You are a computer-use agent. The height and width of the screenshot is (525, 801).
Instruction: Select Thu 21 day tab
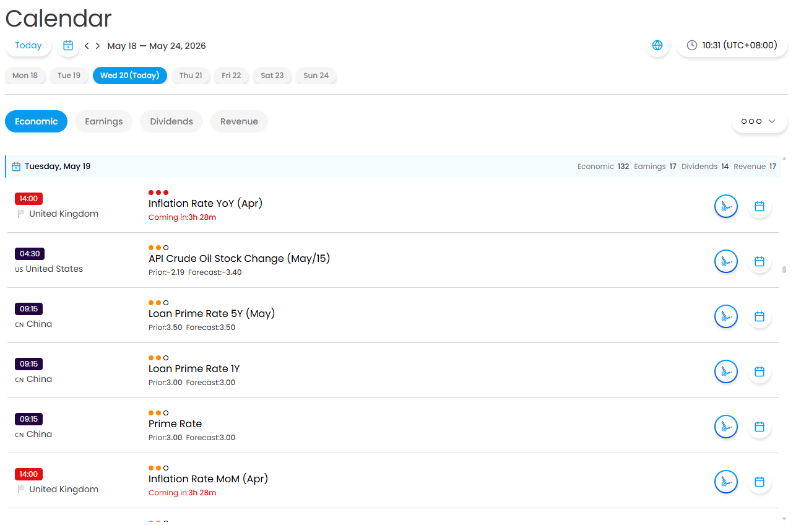(x=191, y=76)
